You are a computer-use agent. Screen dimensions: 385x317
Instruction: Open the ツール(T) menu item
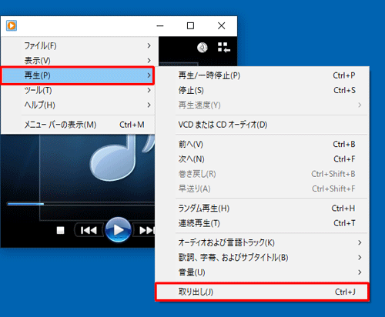(x=78, y=90)
